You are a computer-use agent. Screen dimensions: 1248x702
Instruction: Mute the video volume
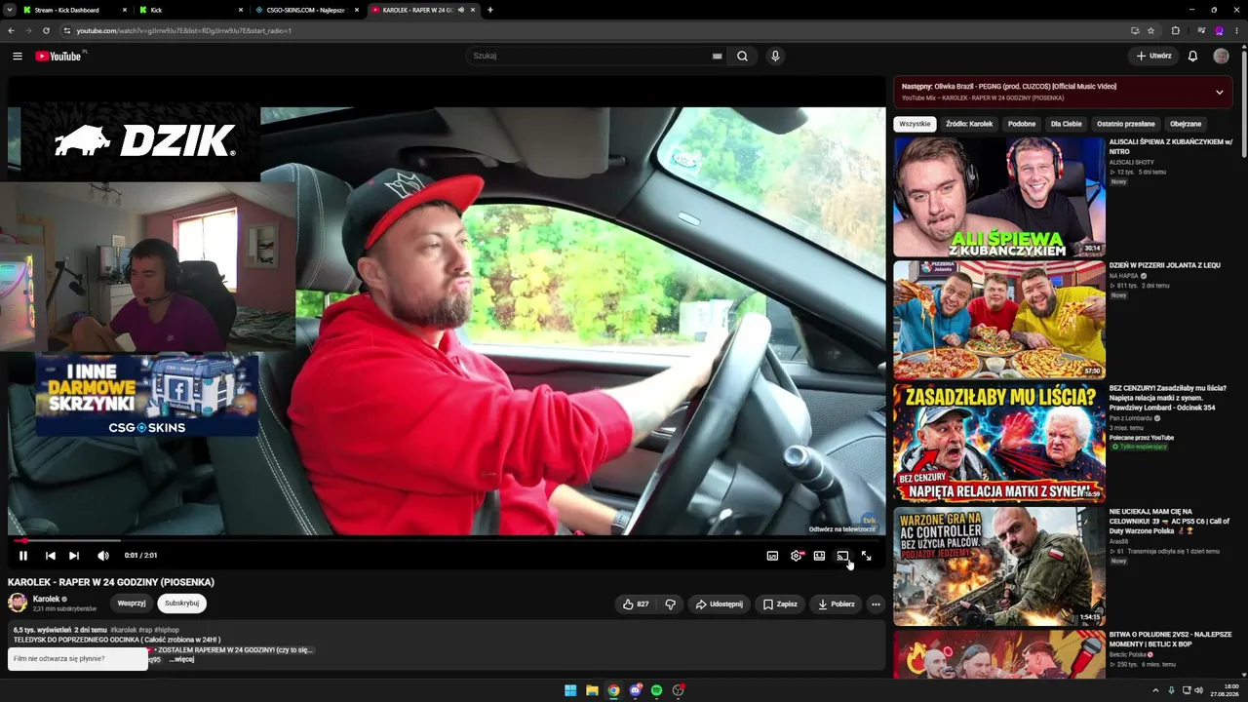[103, 556]
